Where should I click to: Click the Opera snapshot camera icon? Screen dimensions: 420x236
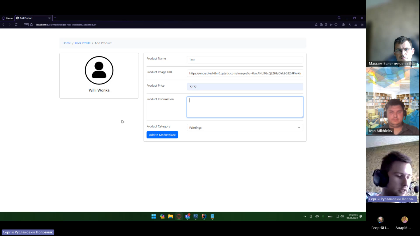[321, 25]
